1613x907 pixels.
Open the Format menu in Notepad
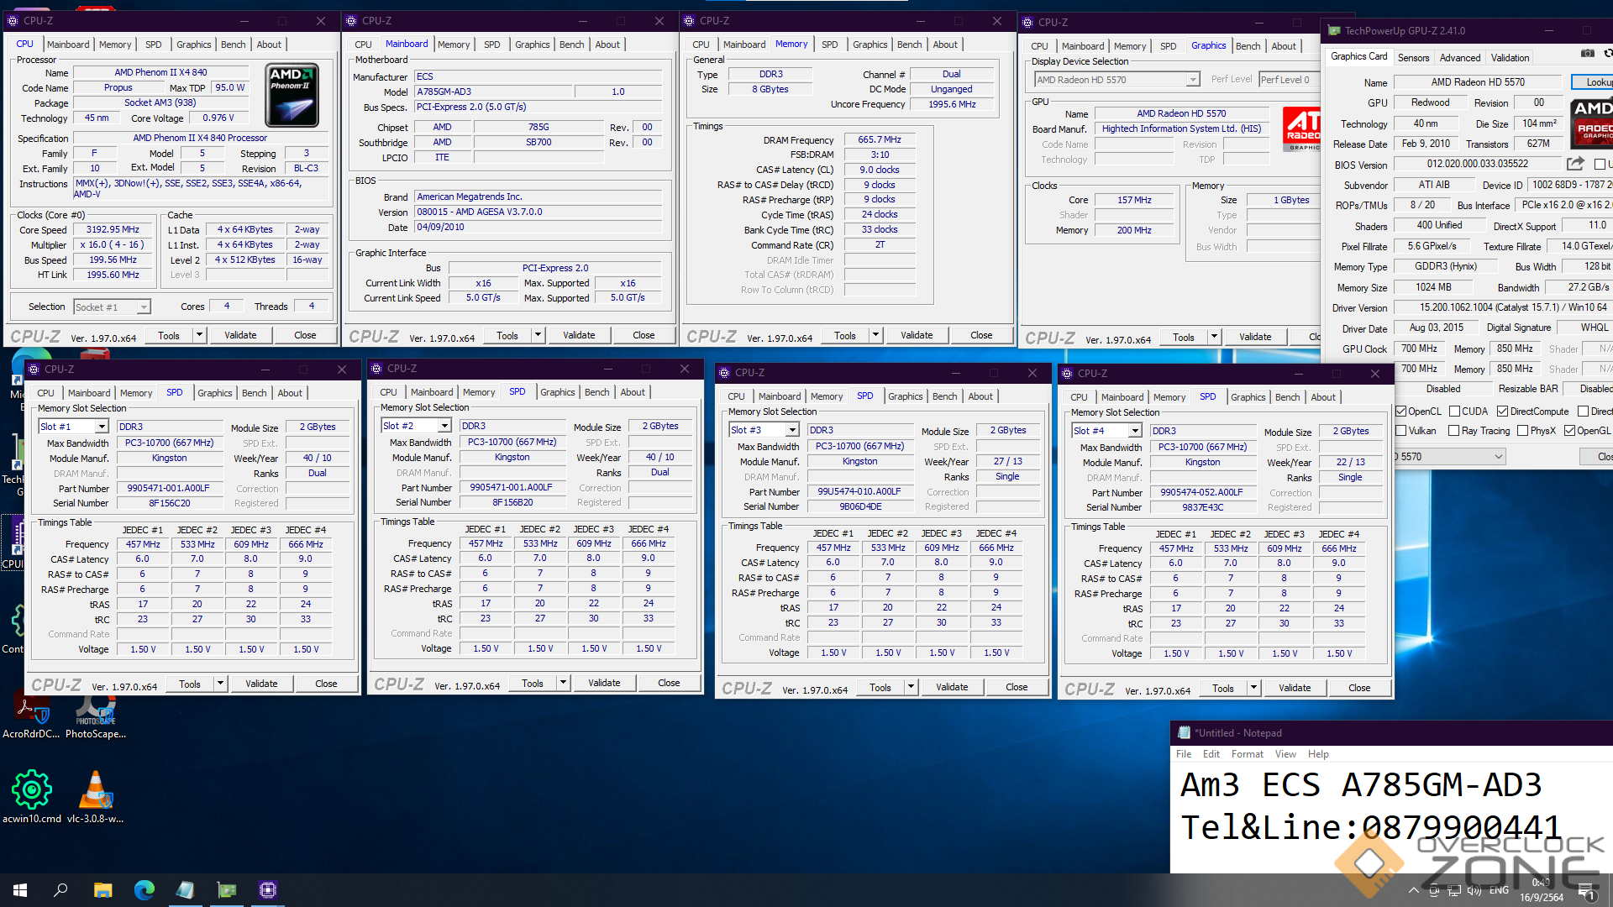coord(1247,754)
